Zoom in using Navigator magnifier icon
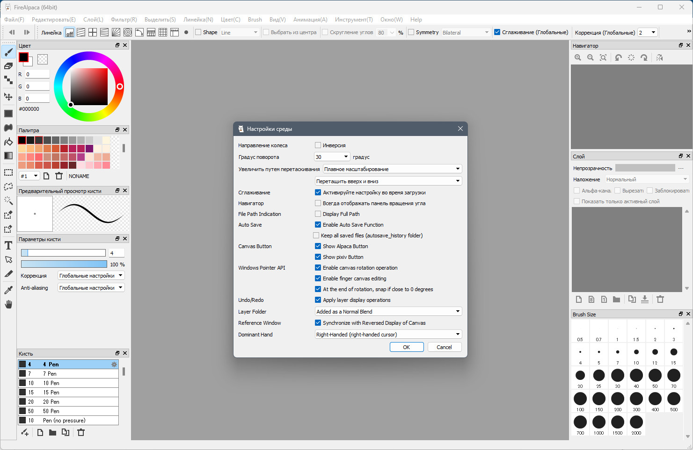The width and height of the screenshot is (693, 450). [578, 57]
